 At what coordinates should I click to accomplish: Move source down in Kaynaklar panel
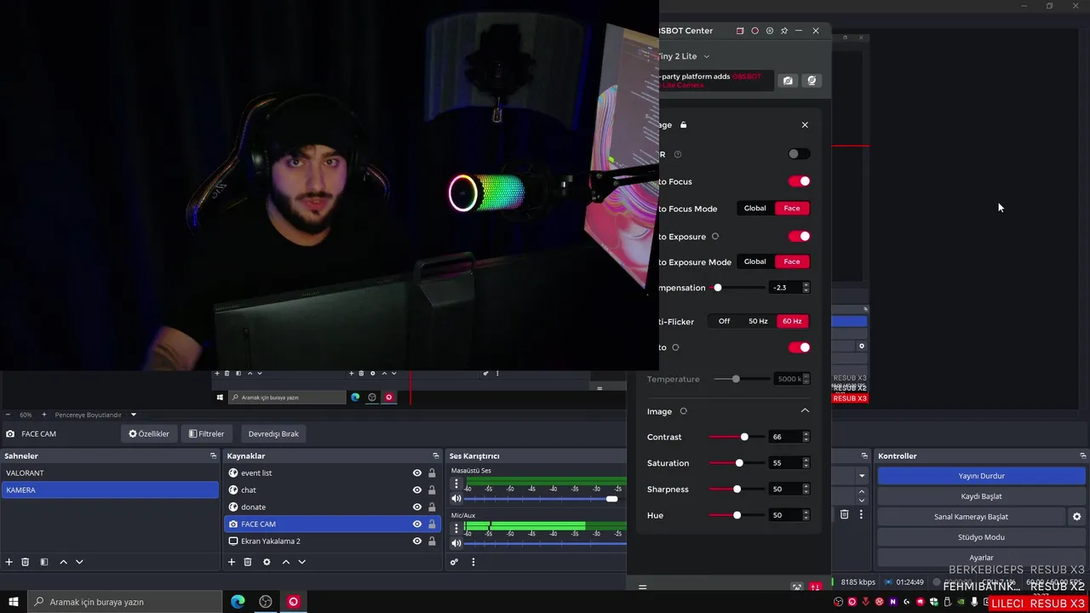301,562
